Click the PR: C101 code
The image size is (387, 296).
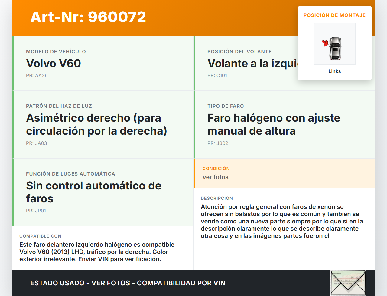[217, 75]
